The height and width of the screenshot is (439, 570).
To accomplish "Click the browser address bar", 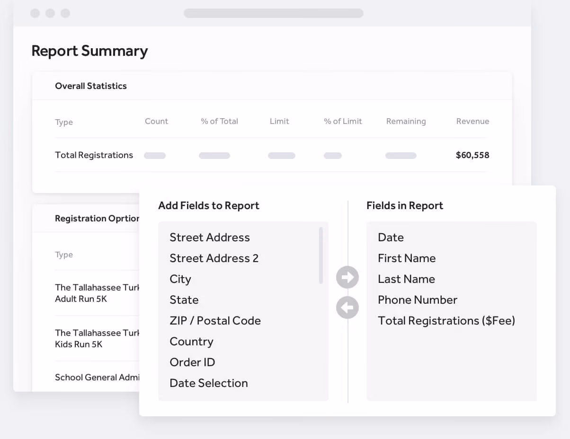I will [274, 13].
